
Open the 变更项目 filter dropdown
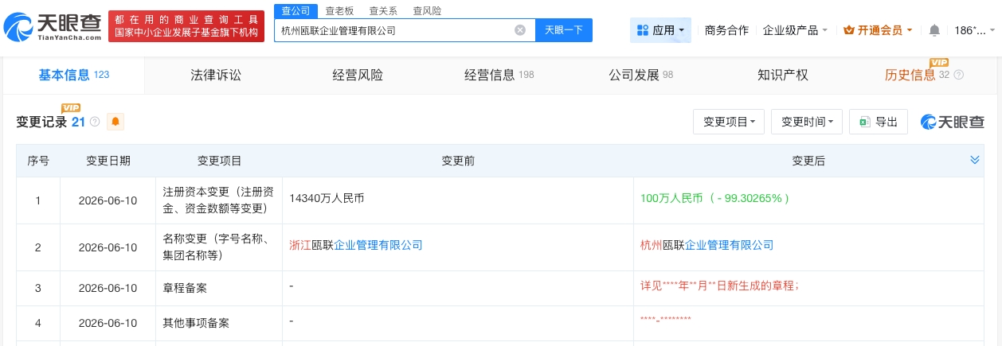pyautogui.click(x=729, y=122)
